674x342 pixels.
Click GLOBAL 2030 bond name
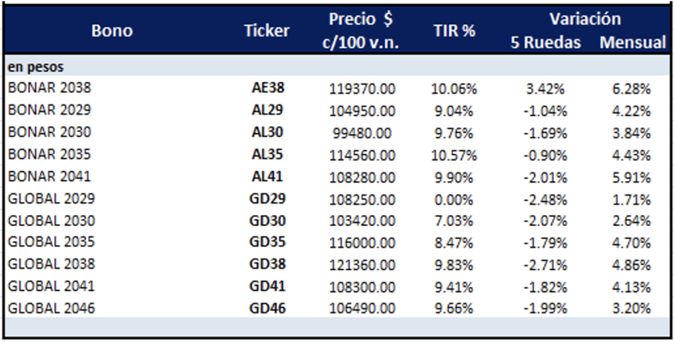[x=52, y=220]
